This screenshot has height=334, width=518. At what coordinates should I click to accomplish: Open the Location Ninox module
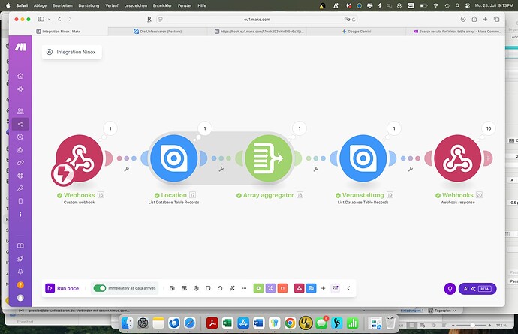click(x=173, y=158)
